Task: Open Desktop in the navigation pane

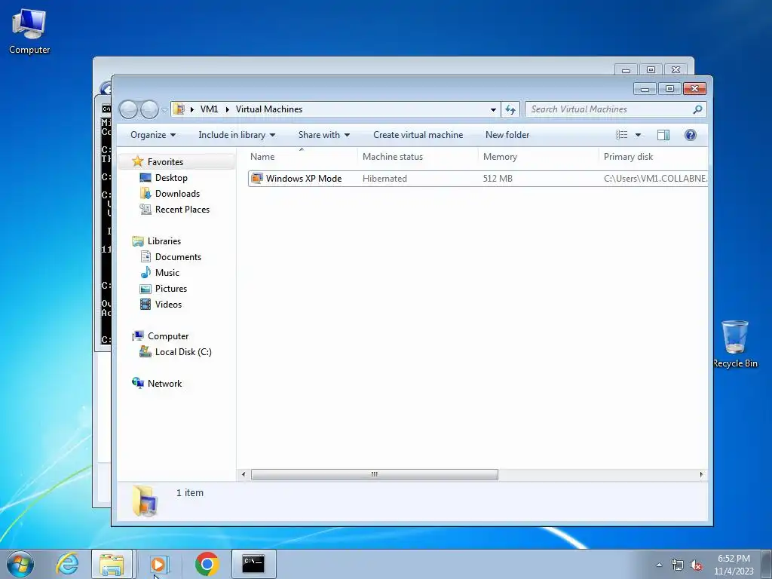Action: coord(171,178)
